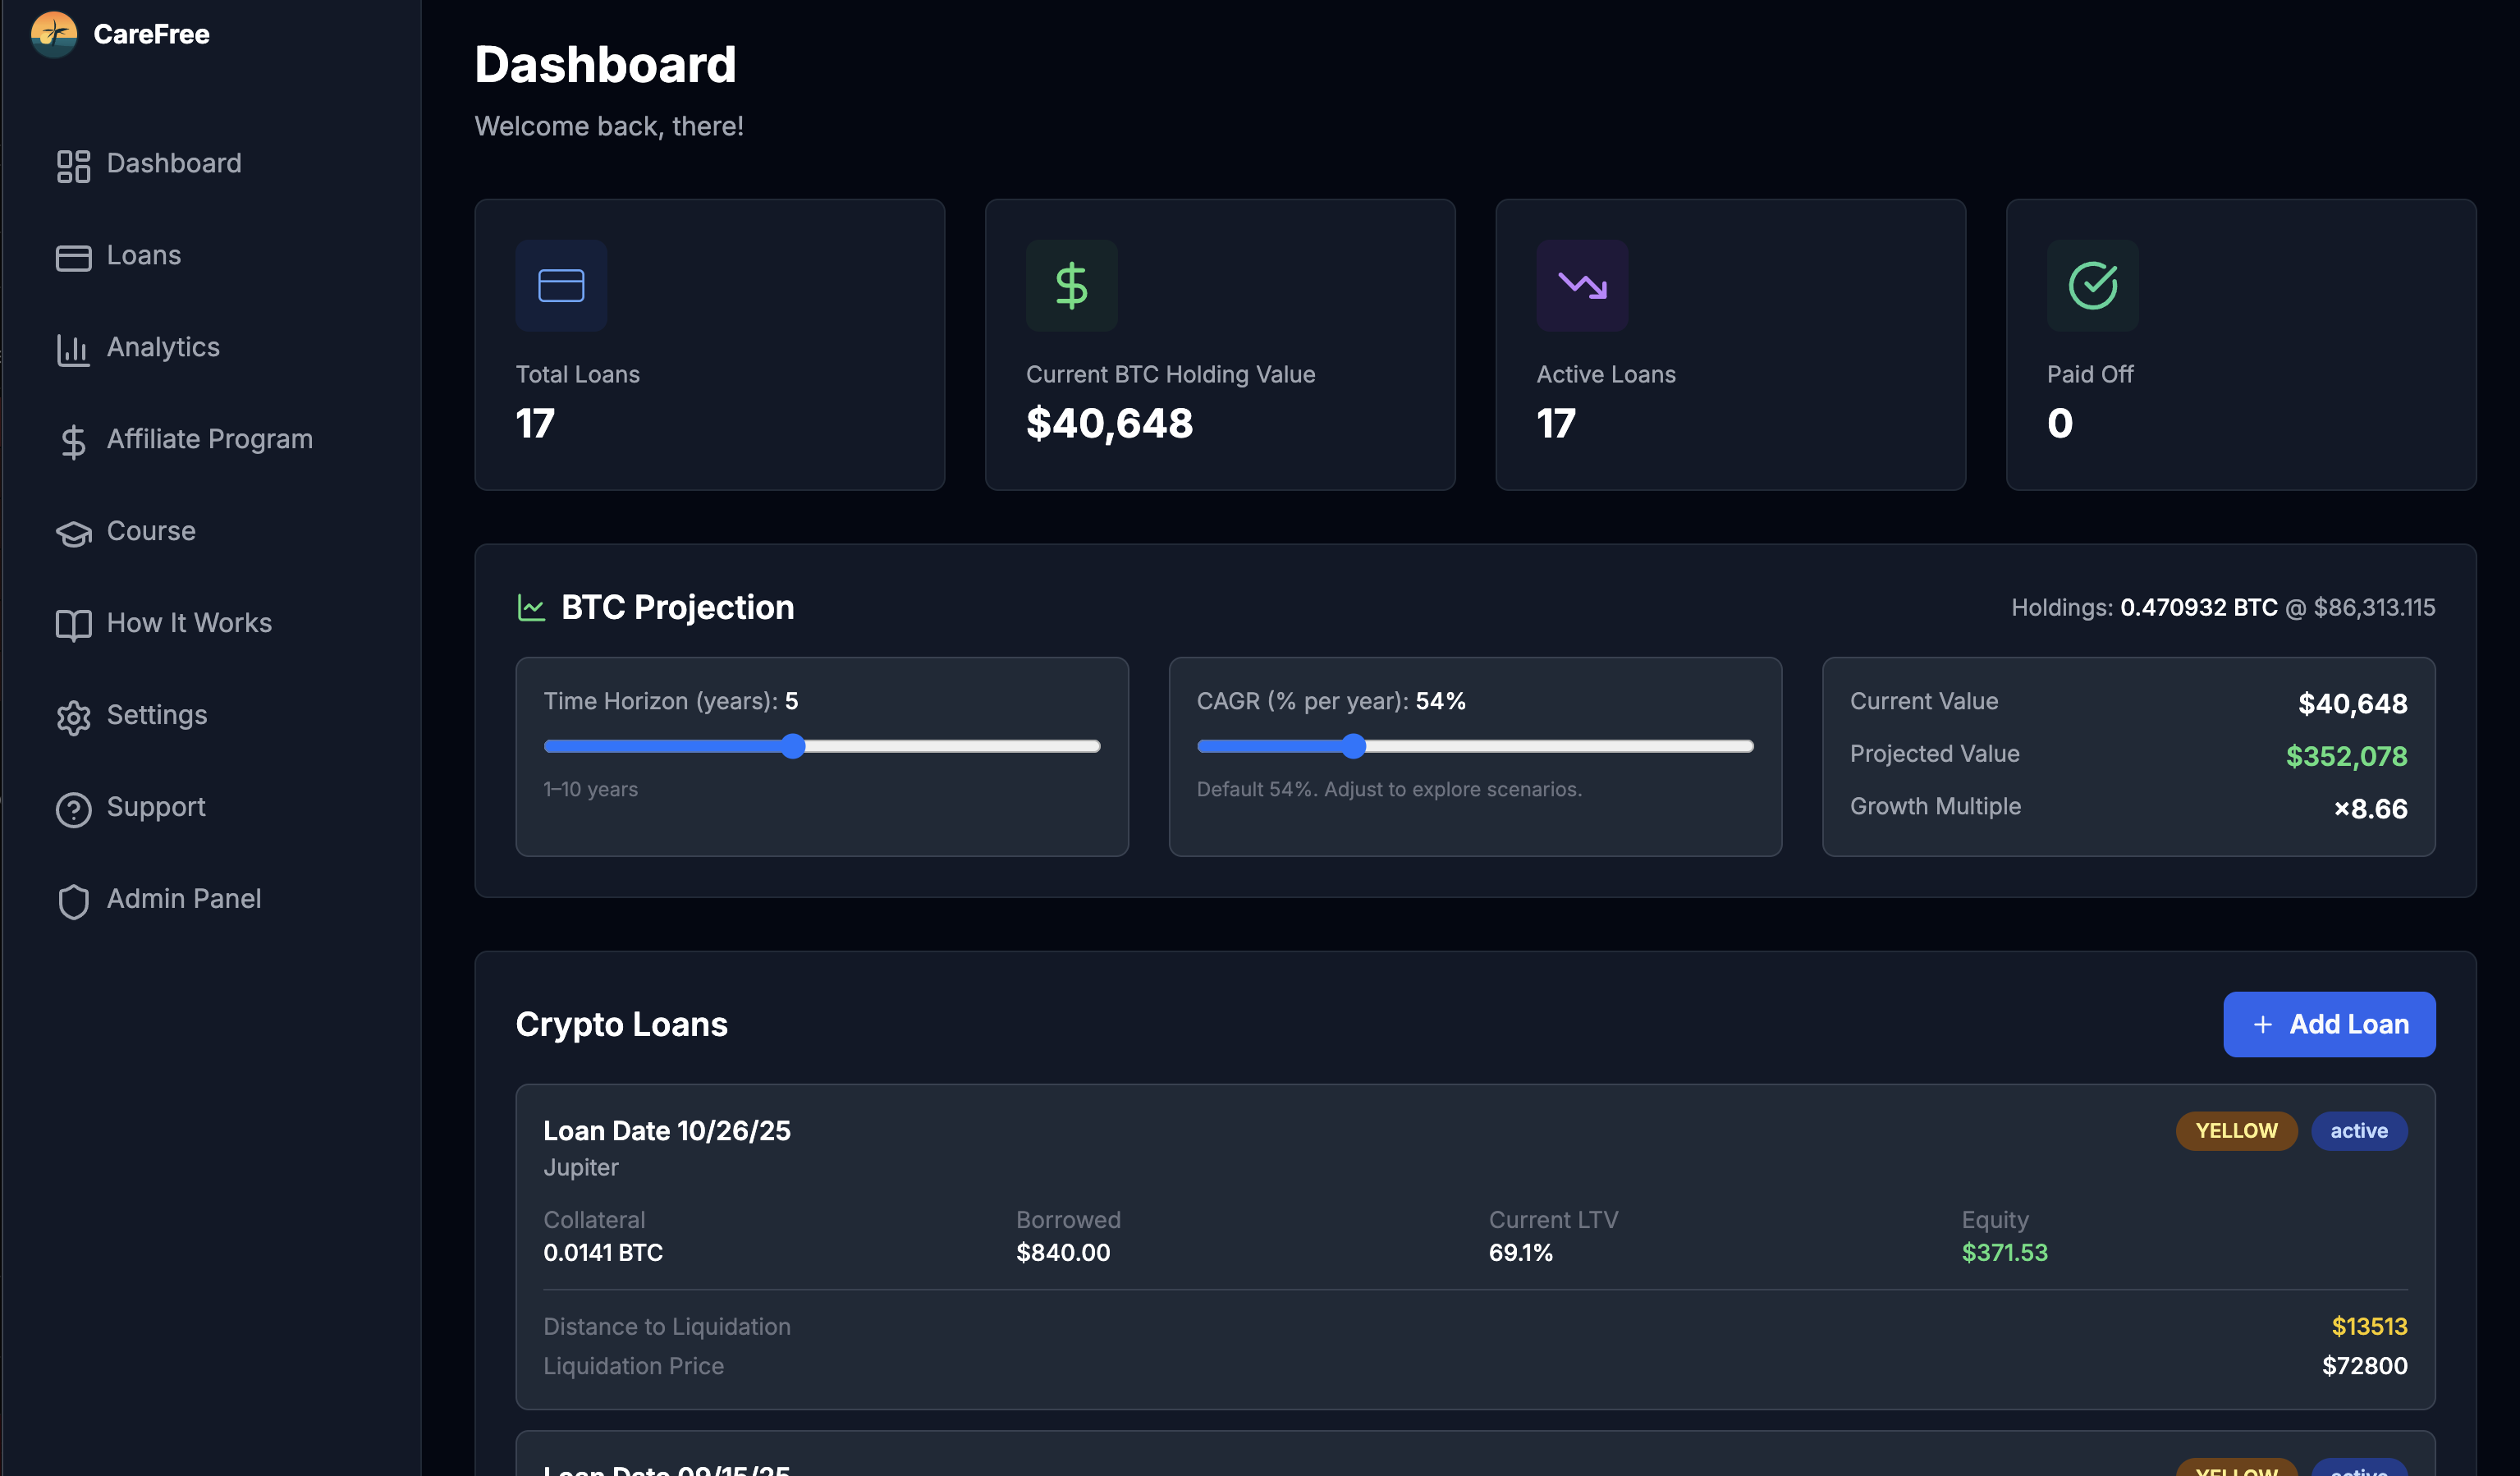Open the Loans page from sidebar

pos(143,256)
